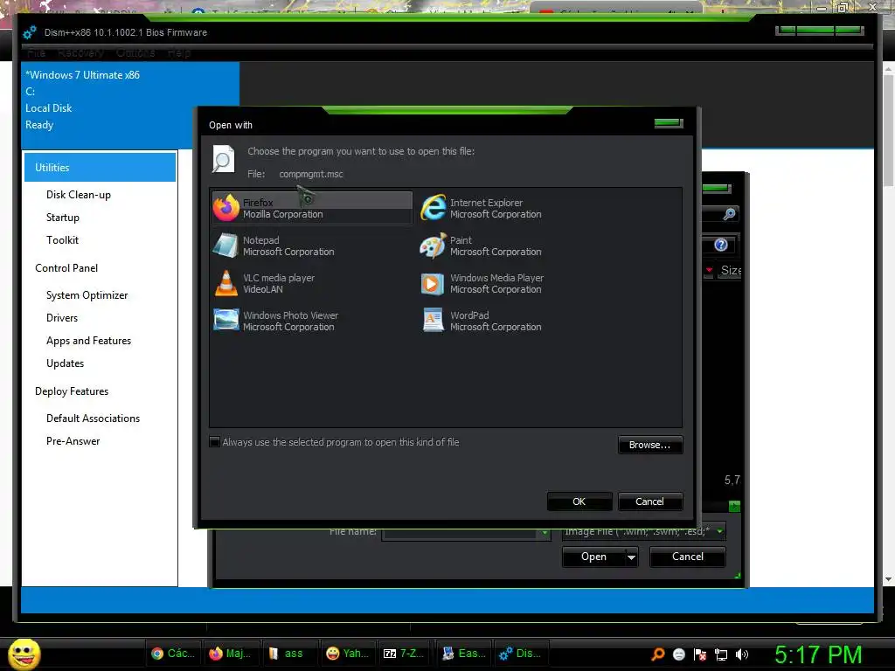Select the Utilities header in sidebar
Screen dimensions: 895x671
(100, 167)
